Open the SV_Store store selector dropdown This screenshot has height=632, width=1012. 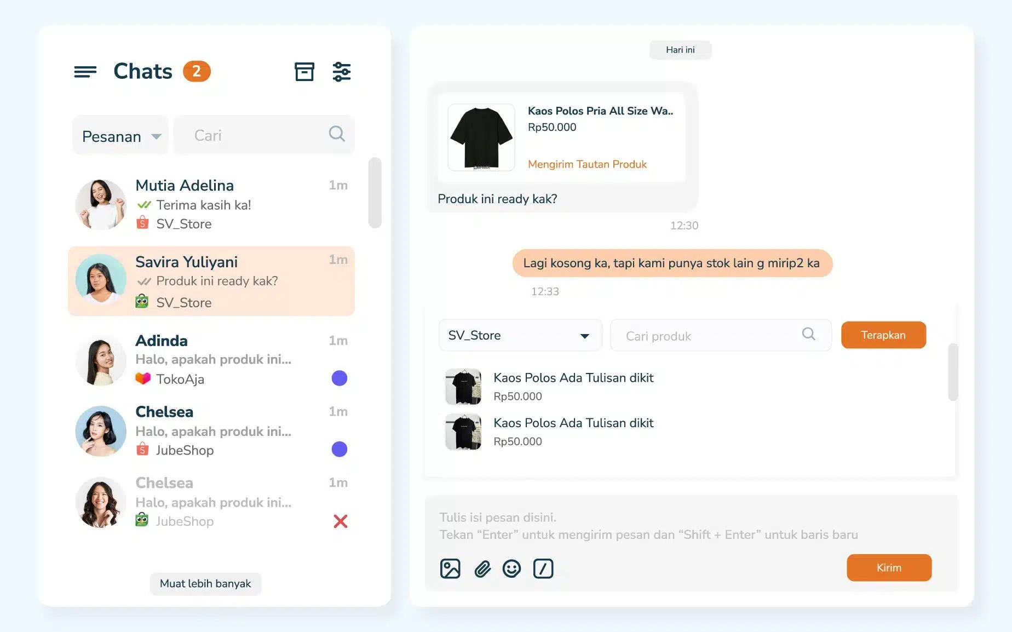520,335
